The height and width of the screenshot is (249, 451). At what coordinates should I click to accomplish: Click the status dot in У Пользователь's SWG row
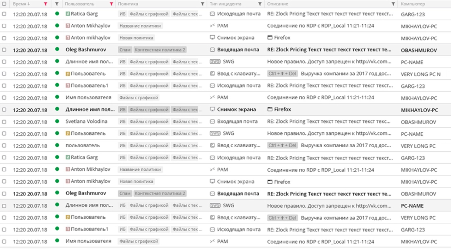point(57,133)
